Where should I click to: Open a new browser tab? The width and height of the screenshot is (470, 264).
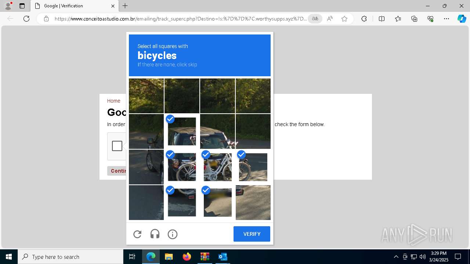point(125,6)
